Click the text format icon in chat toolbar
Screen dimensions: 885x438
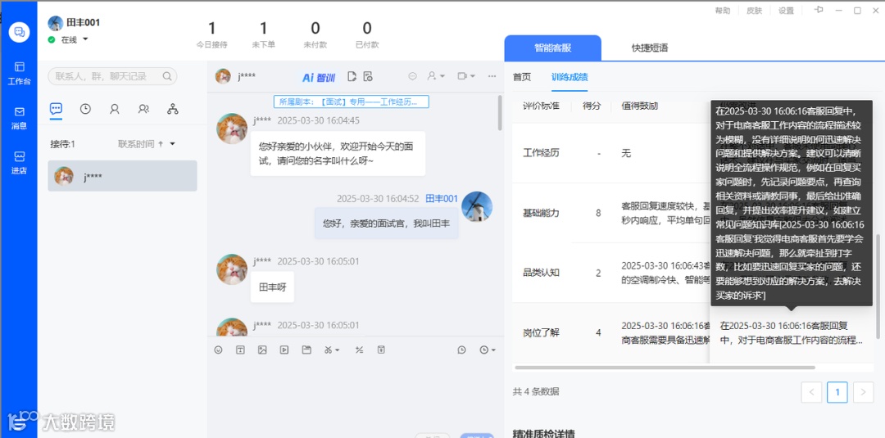point(240,350)
